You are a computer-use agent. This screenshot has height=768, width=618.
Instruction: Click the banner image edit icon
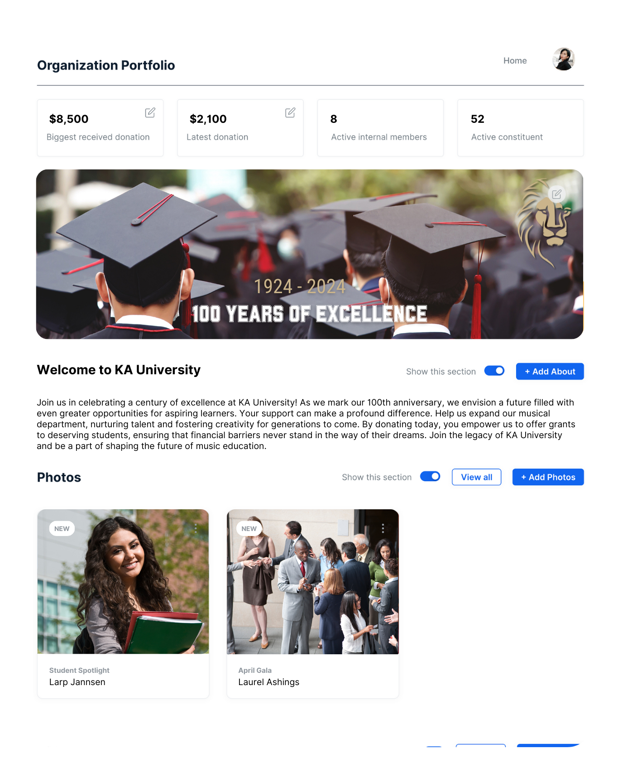[556, 194]
